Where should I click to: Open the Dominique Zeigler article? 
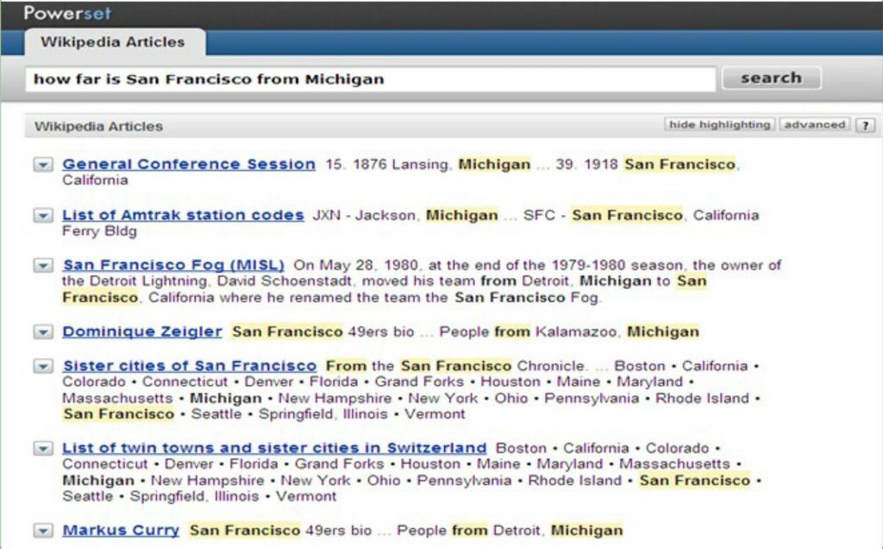point(142,331)
